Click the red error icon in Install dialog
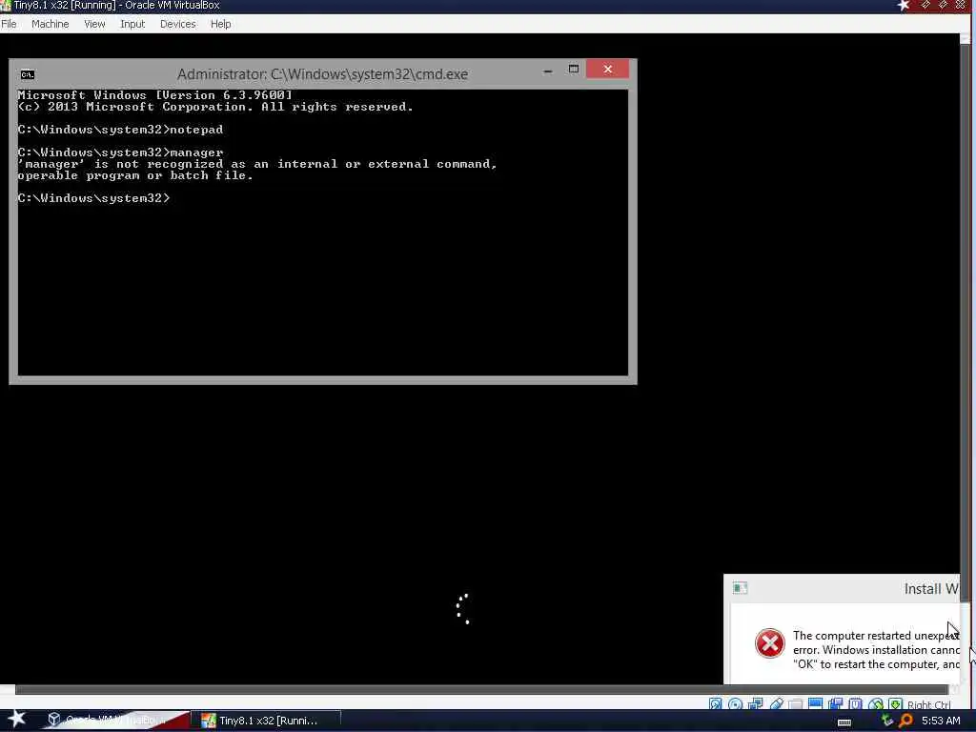This screenshot has height=732, width=976. [770, 643]
